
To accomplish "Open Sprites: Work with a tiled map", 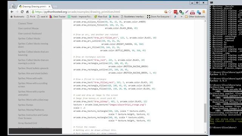I will [33, 100].
